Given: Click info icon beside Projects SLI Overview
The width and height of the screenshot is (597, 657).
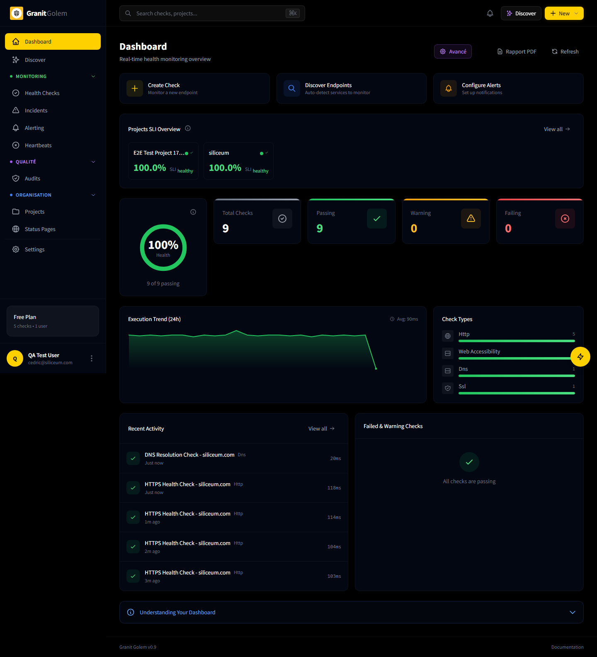Looking at the screenshot, I should pyautogui.click(x=188, y=129).
